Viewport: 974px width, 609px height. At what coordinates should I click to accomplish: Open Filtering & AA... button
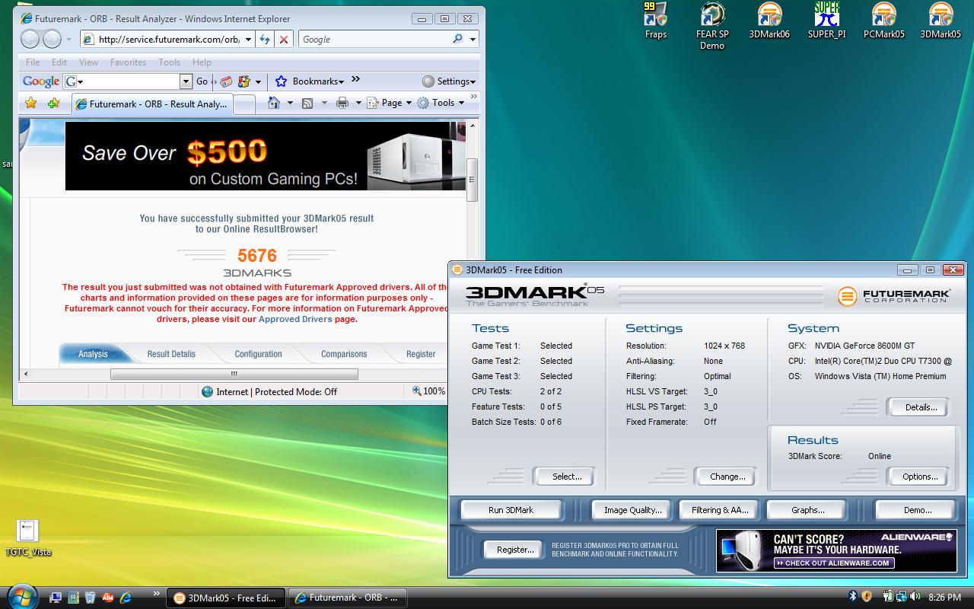pos(720,510)
